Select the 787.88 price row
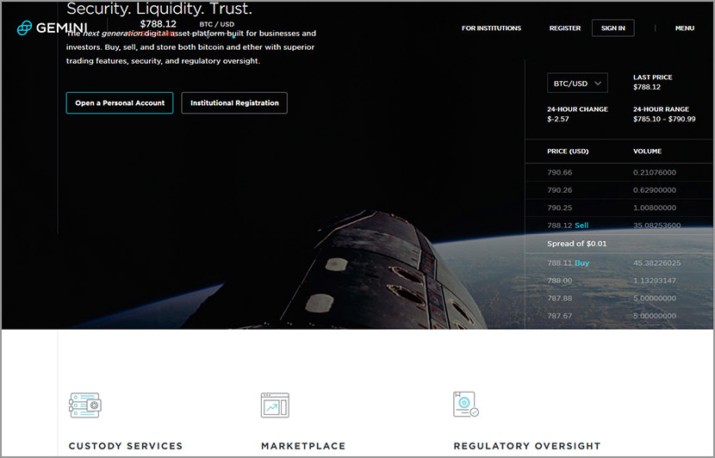 pos(619,299)
